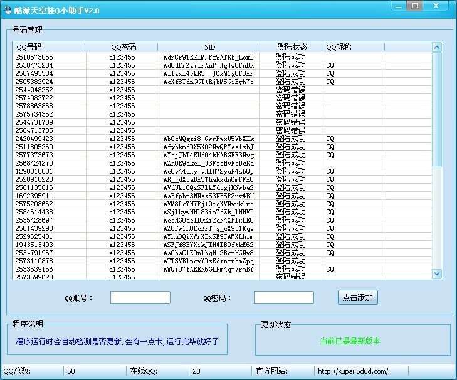Image resolution: width=457 pixels, height=380 pixels.
Task: Select row with QQ 2505382924
Action: coord(223,82)
